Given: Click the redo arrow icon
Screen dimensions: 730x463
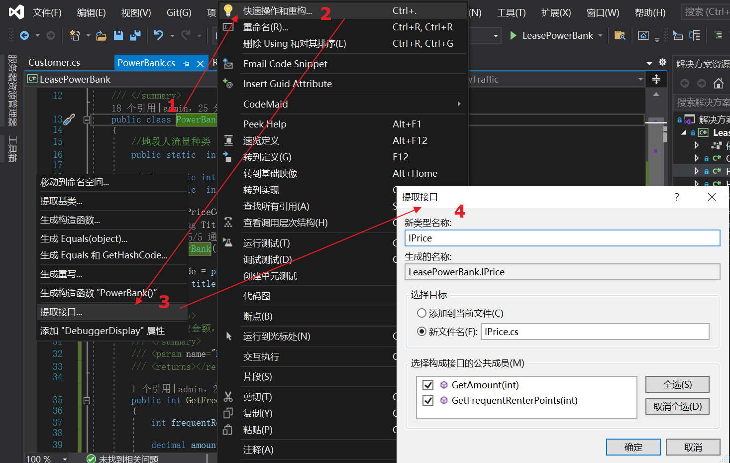Looking at the screenshot, I should (x=186, y=35).
